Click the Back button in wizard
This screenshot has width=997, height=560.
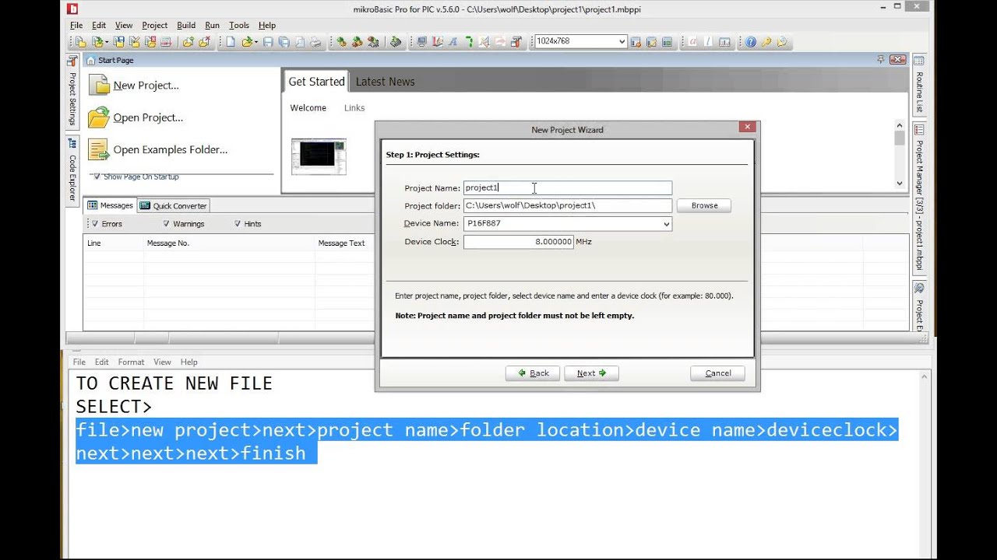[x=533, y=373]
